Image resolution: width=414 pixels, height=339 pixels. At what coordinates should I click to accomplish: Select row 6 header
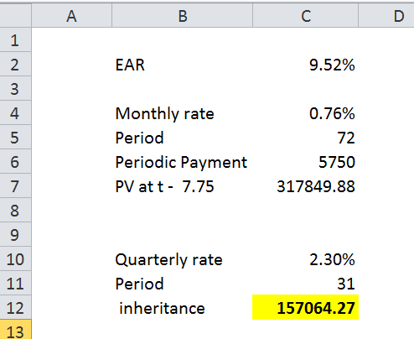15,162
